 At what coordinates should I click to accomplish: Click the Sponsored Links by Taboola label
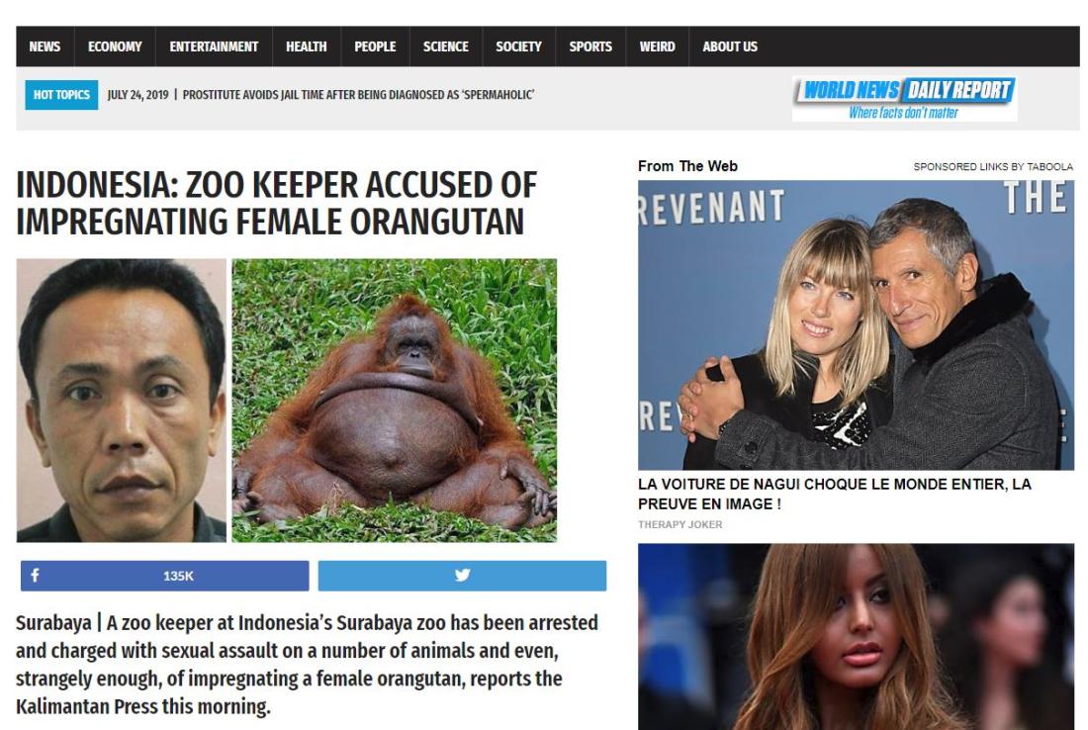click(x=993, y=166)
